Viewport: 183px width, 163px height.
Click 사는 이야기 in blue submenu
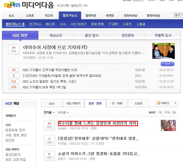pos(78,24)
